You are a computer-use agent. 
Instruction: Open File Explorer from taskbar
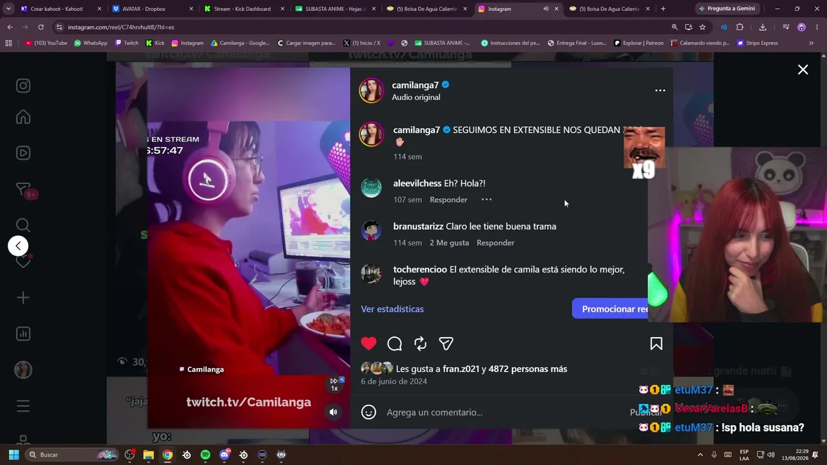pos(149,455)
